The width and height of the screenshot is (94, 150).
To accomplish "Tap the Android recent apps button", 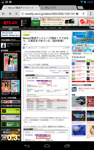I will point(67,146).
